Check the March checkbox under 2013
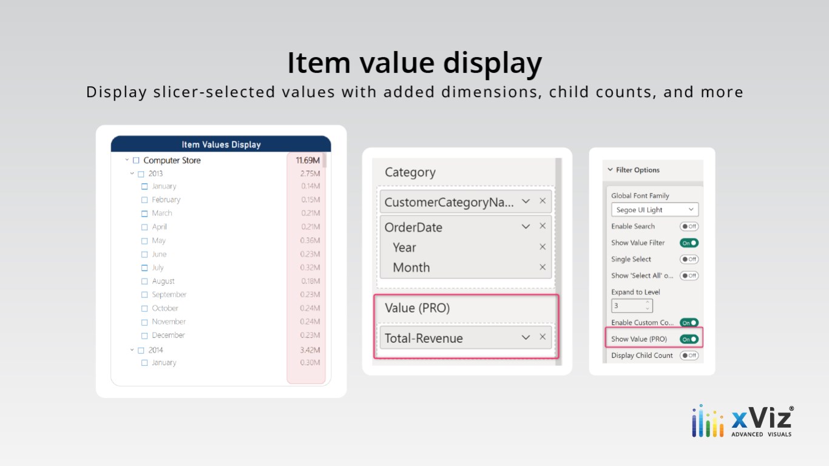Viewport: 829px width, 466px height. [144, 214]
